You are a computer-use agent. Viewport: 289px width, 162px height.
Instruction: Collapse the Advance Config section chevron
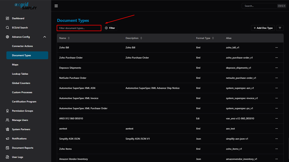(45, 37)
